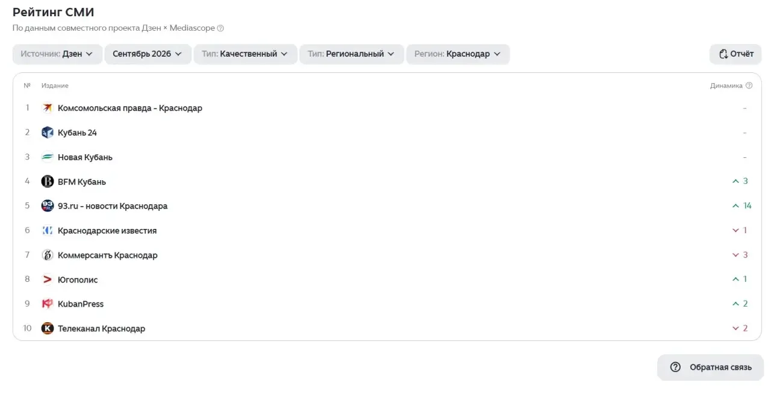Viewport: 771px width, 397px height.
Task: Open the Телеканал Краснодар publication
Action: coord(101,328)
